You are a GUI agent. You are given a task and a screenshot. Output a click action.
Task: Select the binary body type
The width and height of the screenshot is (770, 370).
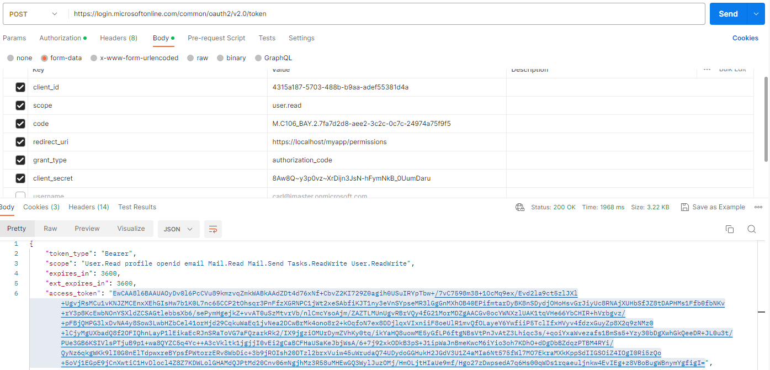220,58
